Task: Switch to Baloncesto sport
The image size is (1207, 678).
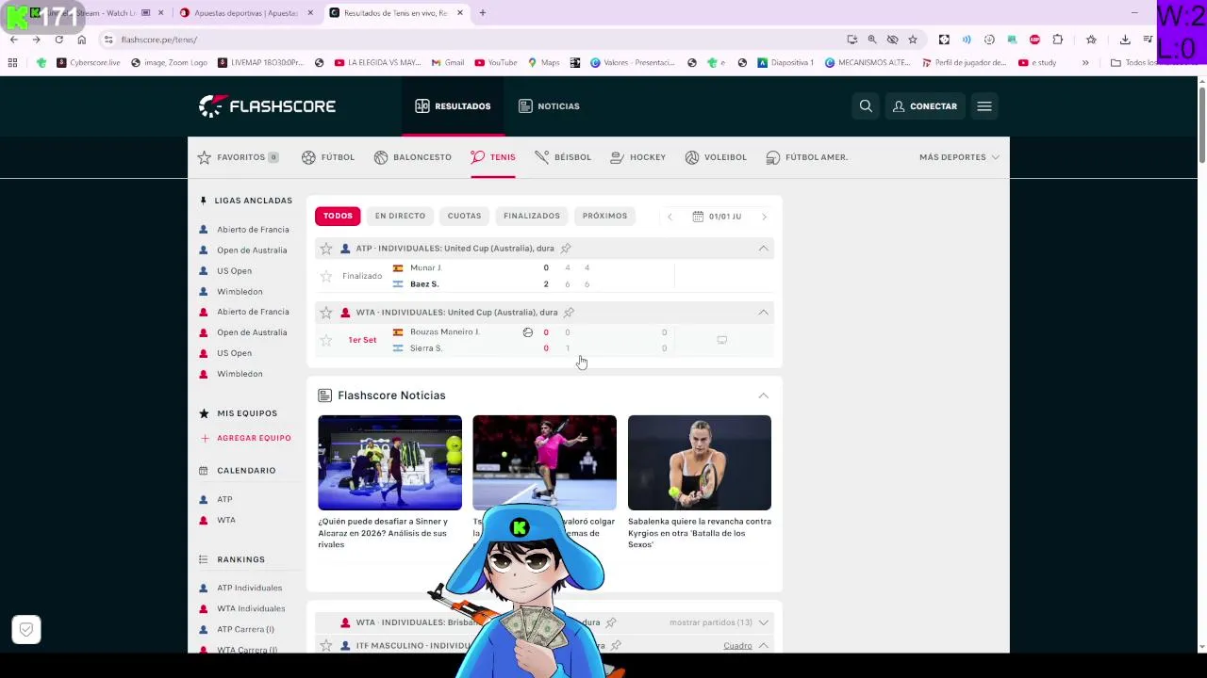Action: click(x=412, y=157)
